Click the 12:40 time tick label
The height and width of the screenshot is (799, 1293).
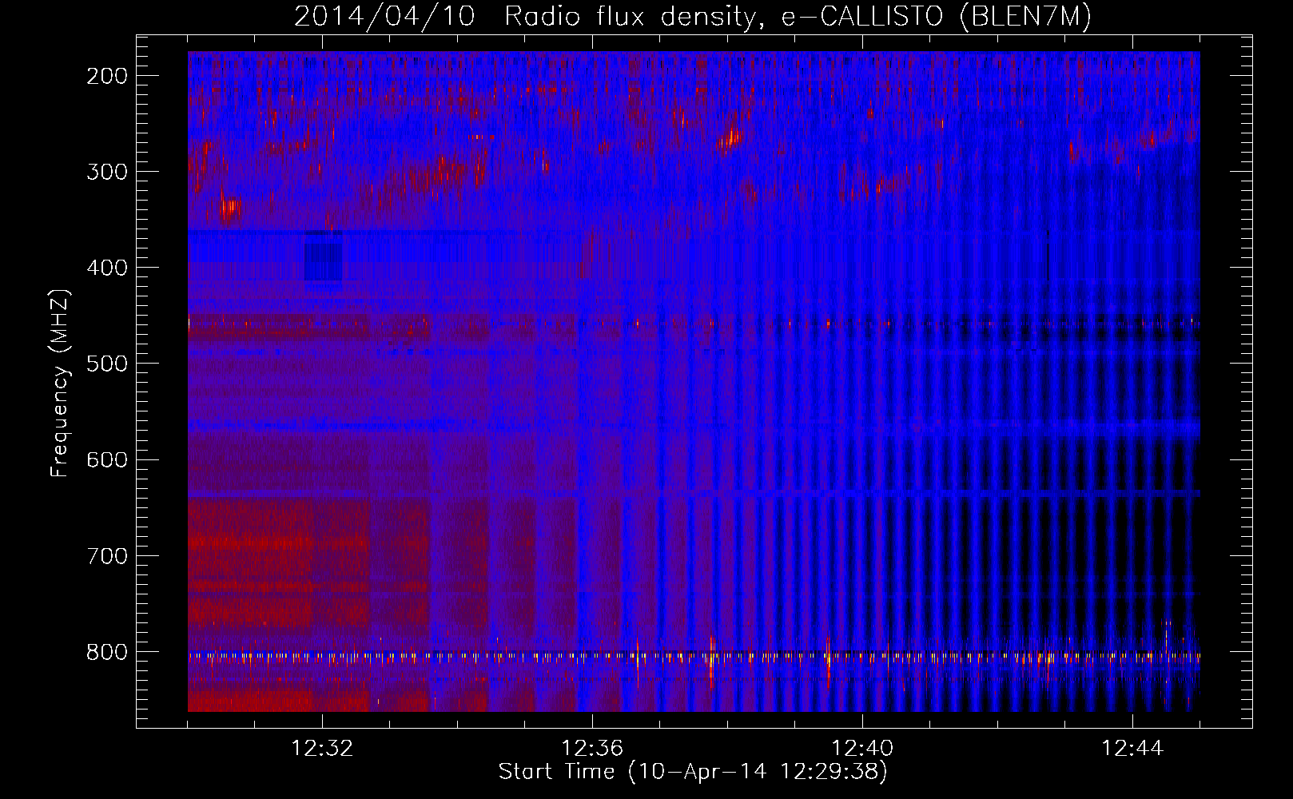click(x=862, y=749)
